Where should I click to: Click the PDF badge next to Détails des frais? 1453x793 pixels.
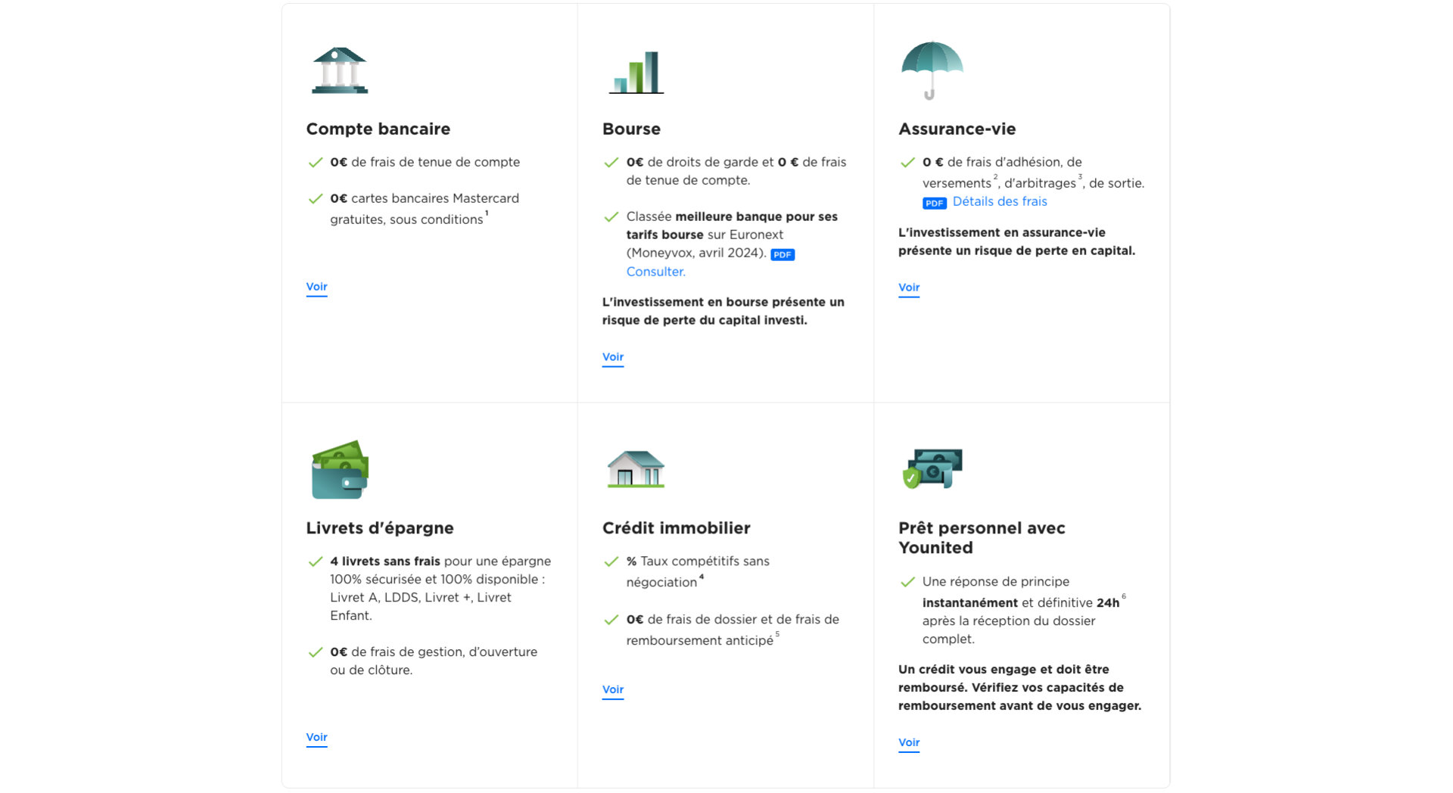pos(935,203)
